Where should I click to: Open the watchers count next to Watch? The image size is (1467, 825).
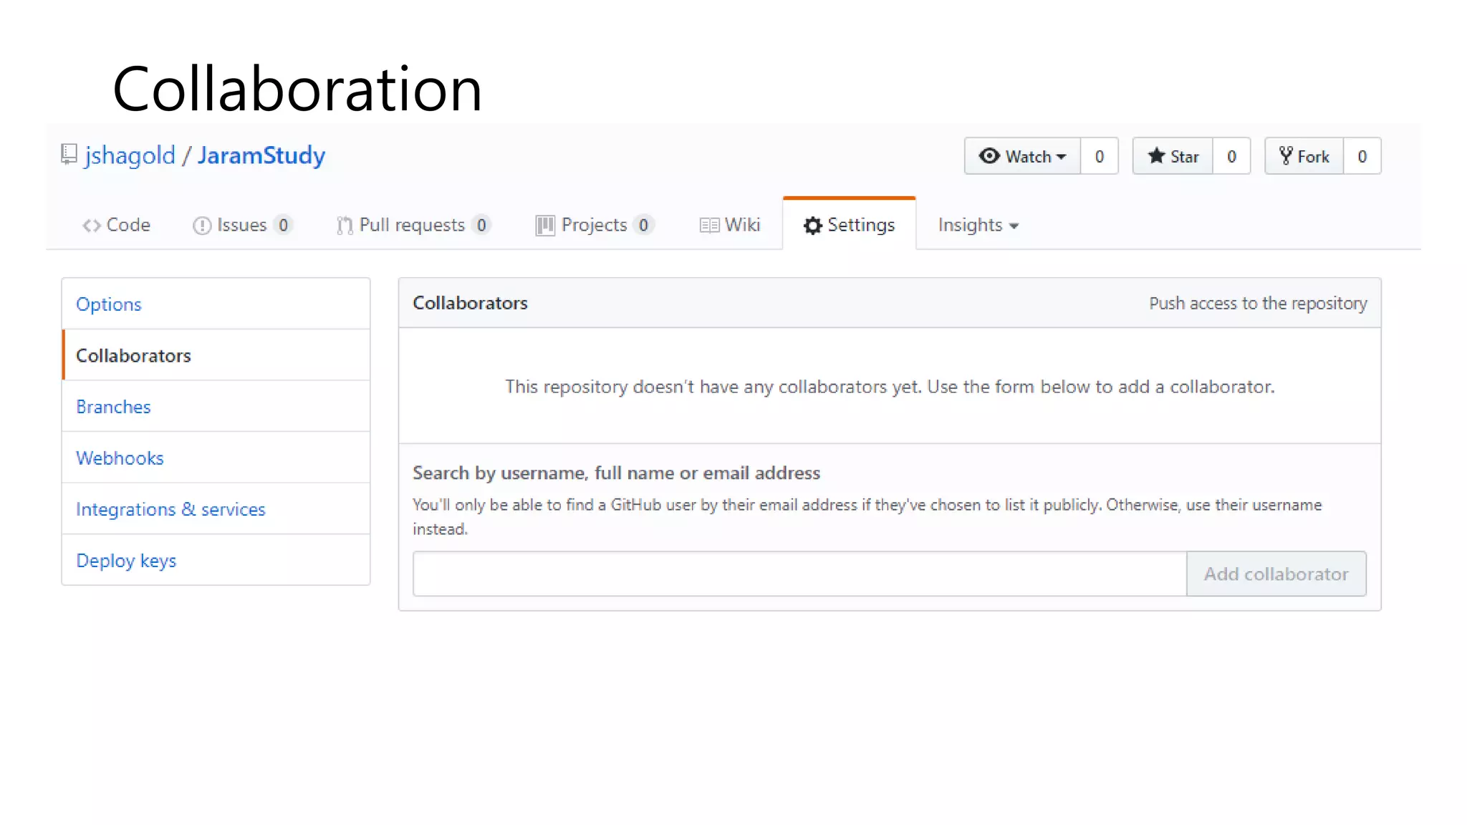coord(1100,156)
